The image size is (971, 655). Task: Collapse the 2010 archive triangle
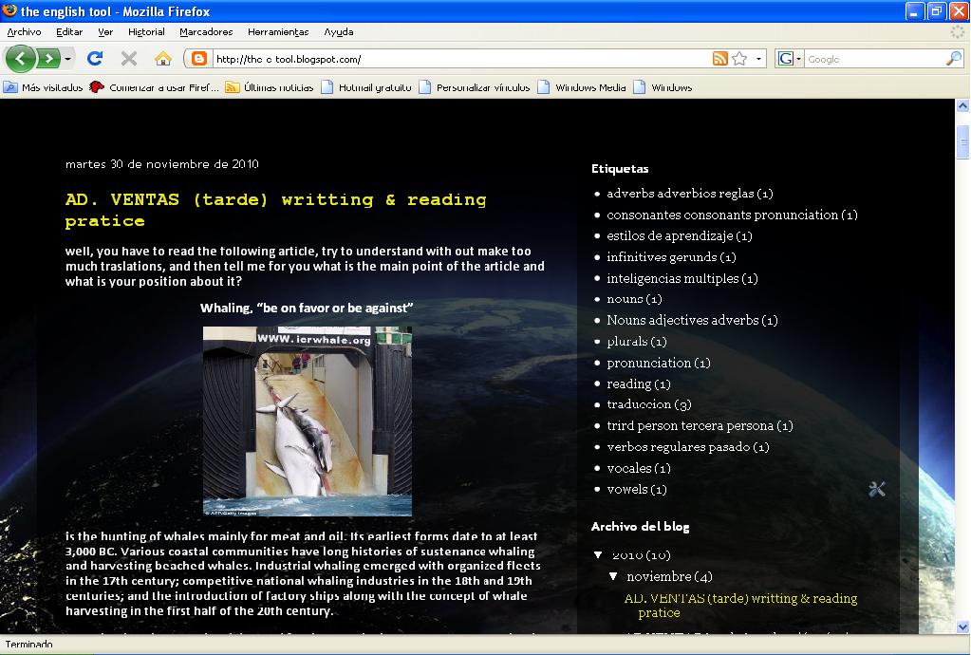click(x=598, y=554)
